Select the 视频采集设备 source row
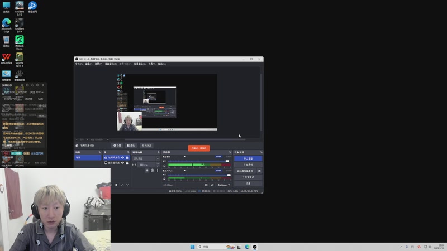The height and width of the screenshot is (251, 447). point(116,157)
